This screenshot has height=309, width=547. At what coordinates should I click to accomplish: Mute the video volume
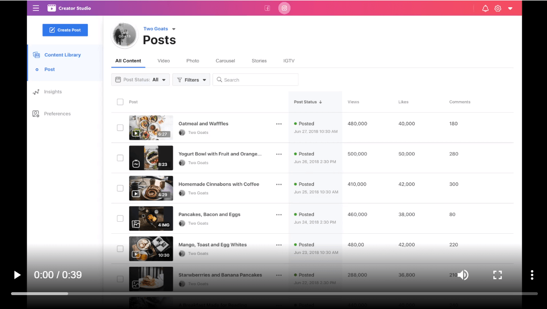(x=463, y=275)
